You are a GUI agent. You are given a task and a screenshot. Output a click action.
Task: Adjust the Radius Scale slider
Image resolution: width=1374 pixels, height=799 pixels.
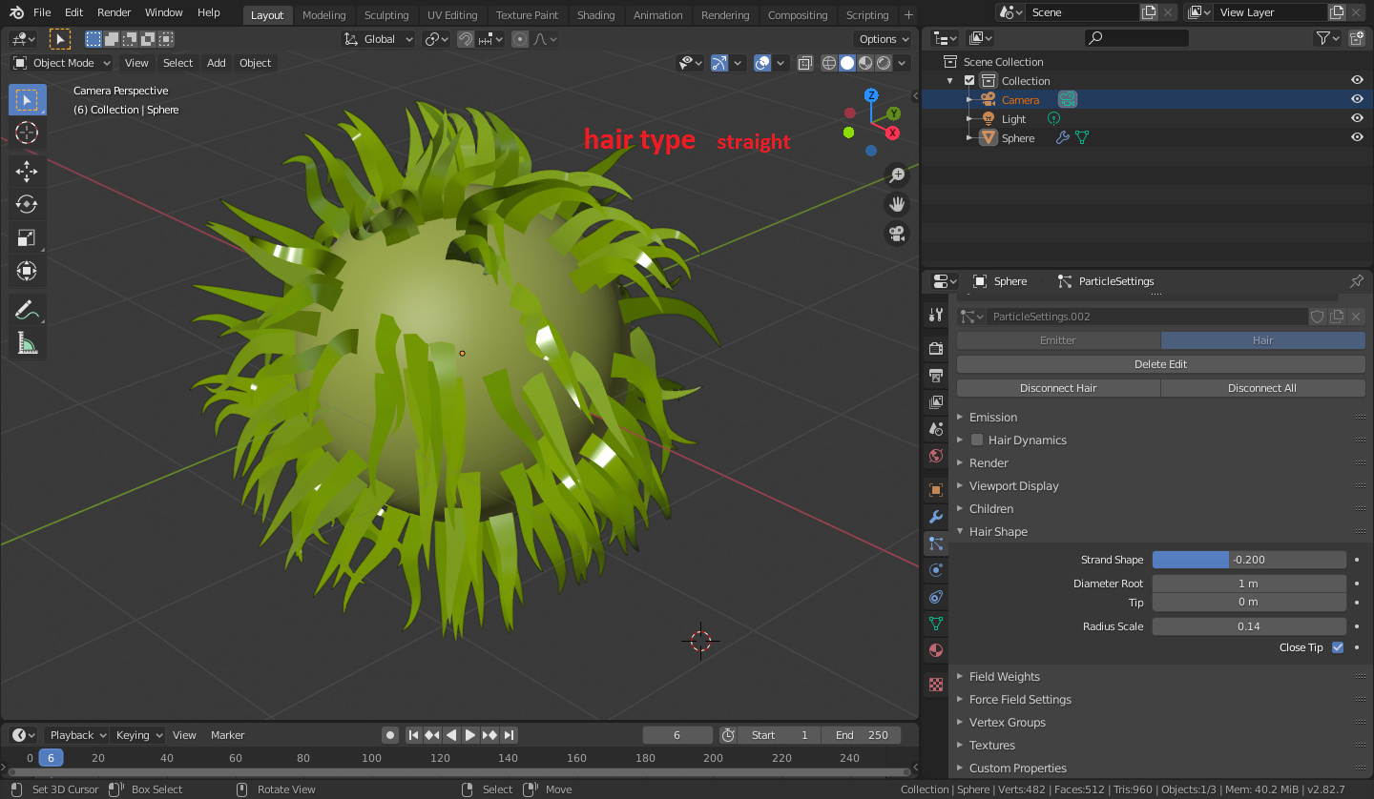[1249, 626]
